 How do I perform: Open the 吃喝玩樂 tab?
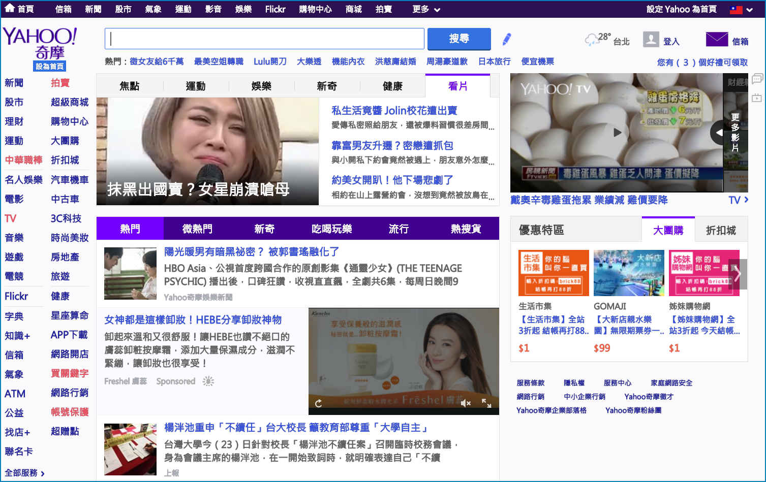331,229
